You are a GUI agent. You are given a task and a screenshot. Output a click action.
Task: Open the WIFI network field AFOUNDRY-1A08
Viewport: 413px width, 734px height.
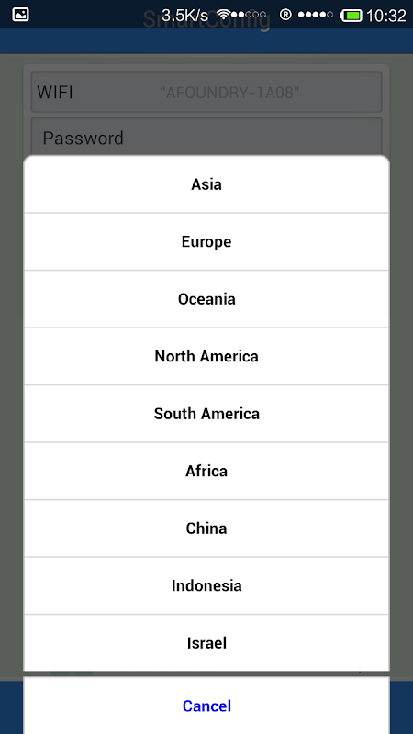pyautogui.click(x=206, y=93)
